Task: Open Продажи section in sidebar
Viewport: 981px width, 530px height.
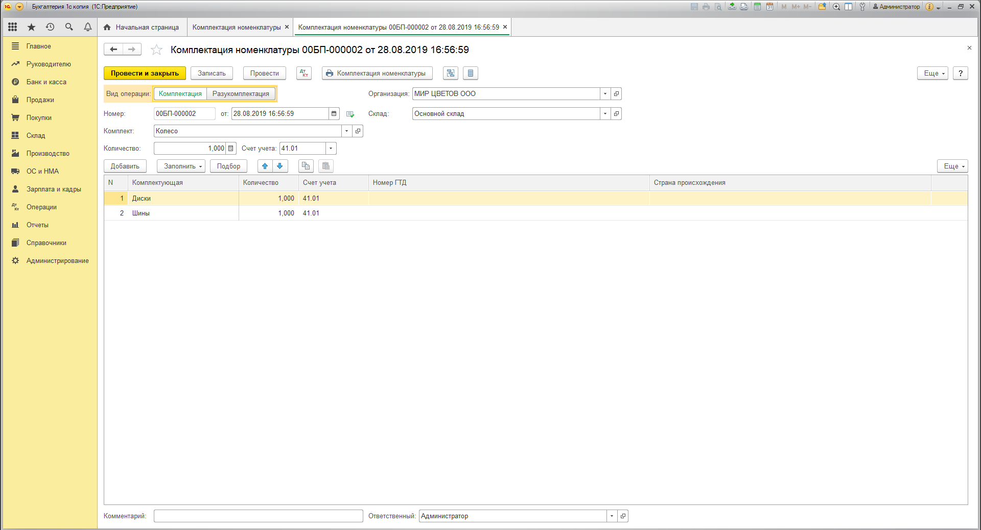Action: click(40, 100)
